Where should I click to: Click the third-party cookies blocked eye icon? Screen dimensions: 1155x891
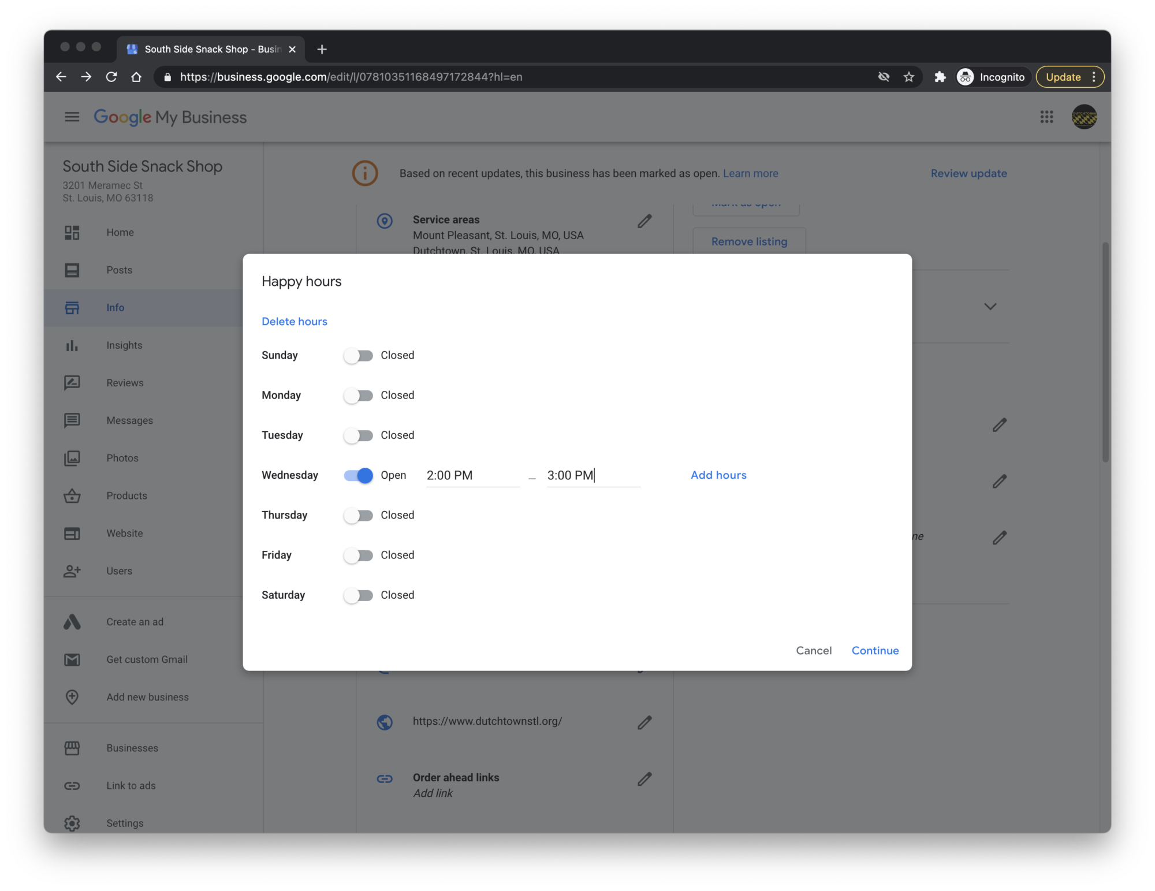click(x=883, y=77)
